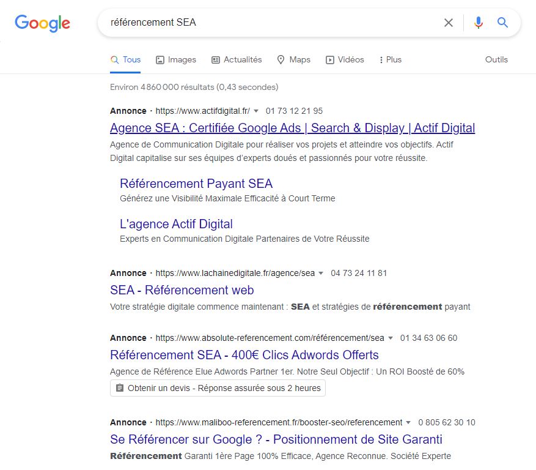Clear the search query with the X icon
536x470 pixels.
point(449,23)
